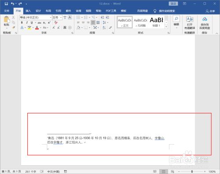
Task: Open the font name dropdown
Action: pos(51,18)
